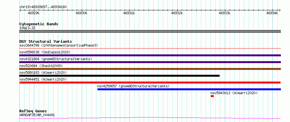Click the nsv5880183 black variant bar
The image size is (290, 122).
pyautogui.click(x=120, y=76)
